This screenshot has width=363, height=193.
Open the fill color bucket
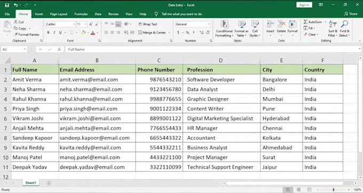[84, 32]
